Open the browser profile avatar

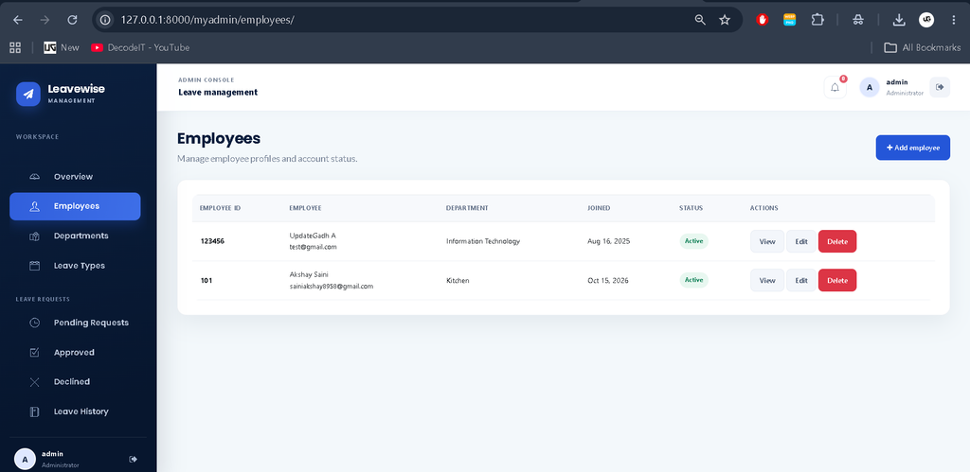[926, 20]
